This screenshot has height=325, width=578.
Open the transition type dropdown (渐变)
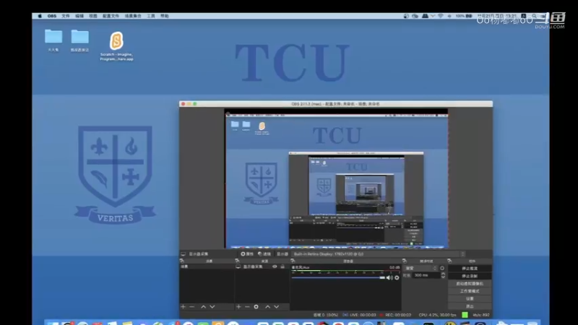click(x=421, y=268)
